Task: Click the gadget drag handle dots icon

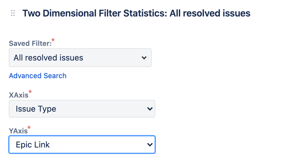Action: click(x=13, y=13)
